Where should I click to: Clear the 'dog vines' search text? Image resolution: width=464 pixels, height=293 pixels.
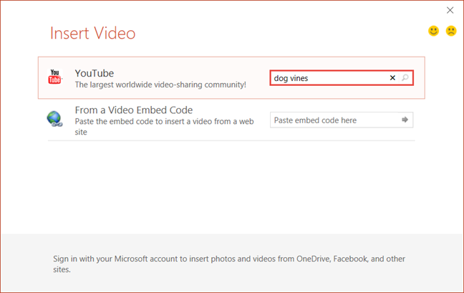coord(392,78)
